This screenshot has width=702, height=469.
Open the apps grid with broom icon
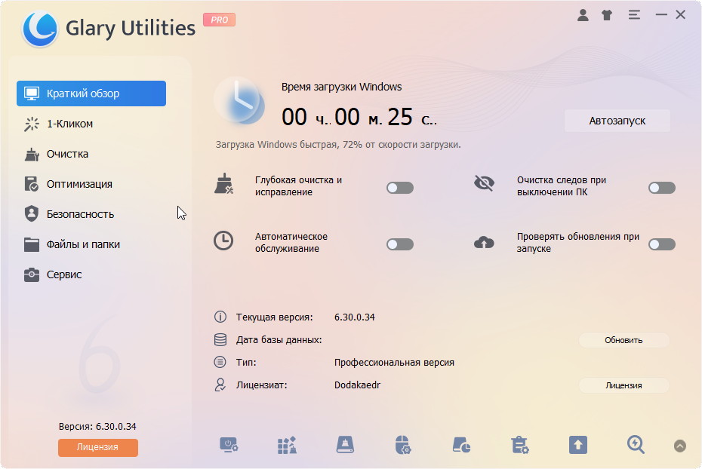[287, 446]
